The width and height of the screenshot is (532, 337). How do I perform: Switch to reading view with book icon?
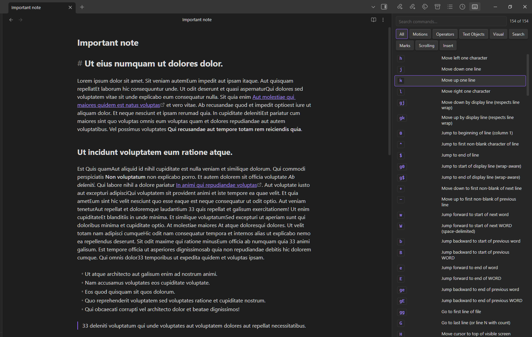(374, 20)
